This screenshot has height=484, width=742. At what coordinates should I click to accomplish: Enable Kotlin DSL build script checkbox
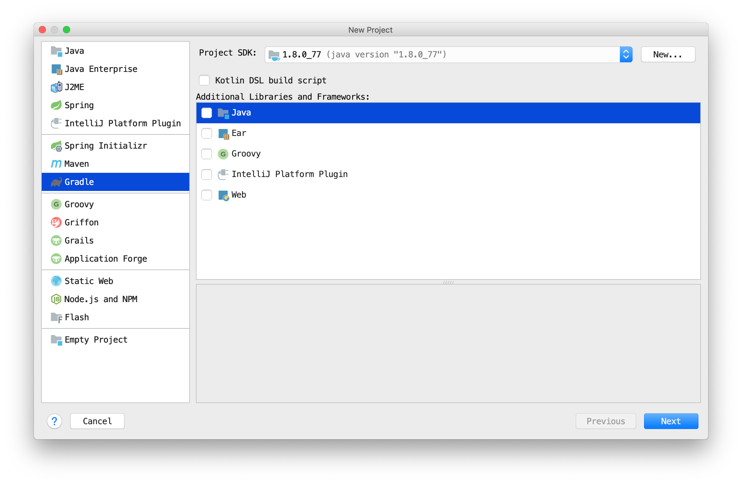coord(204,80)
